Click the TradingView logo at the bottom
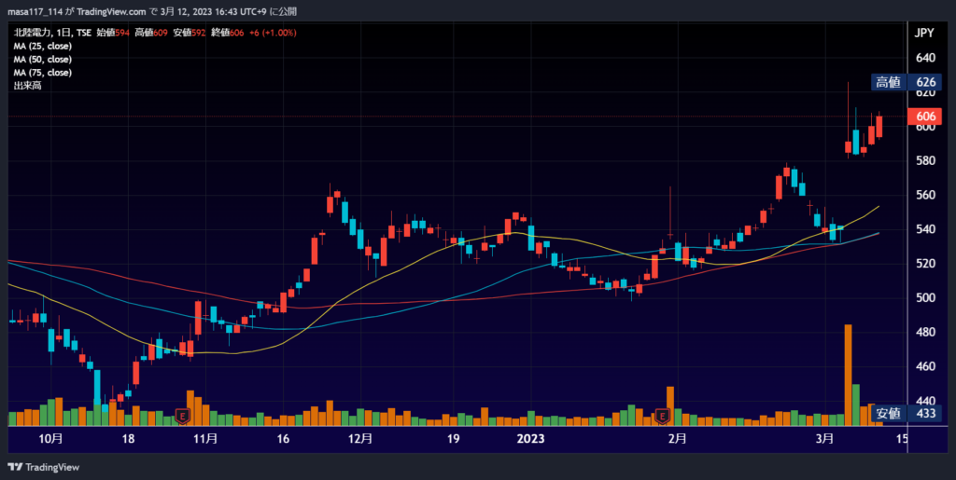 click(x=43, y=467)
